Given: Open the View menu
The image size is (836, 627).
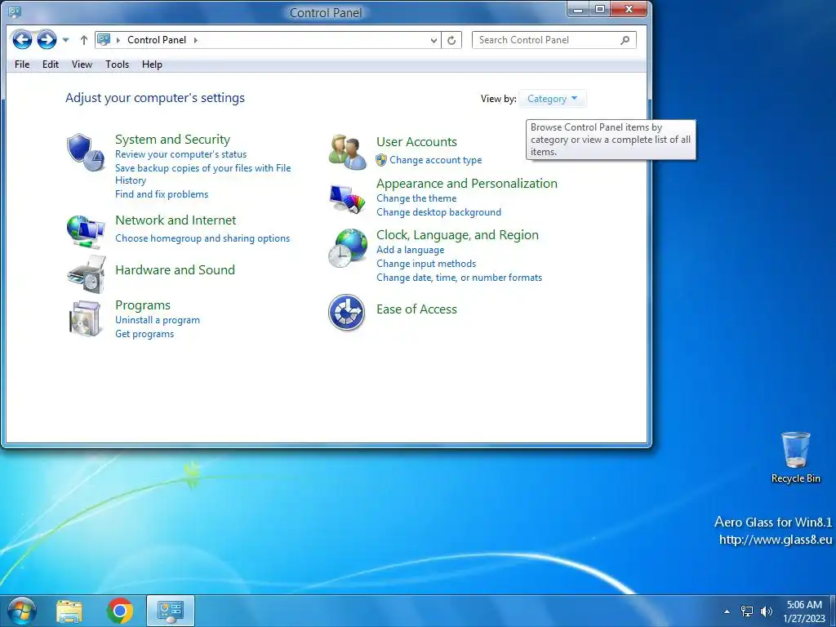Looking at the screenshot, I should coord(82,64).
